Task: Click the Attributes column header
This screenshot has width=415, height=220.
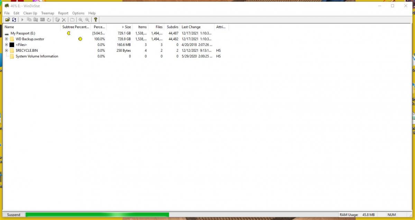Action: tap(222, 27)
